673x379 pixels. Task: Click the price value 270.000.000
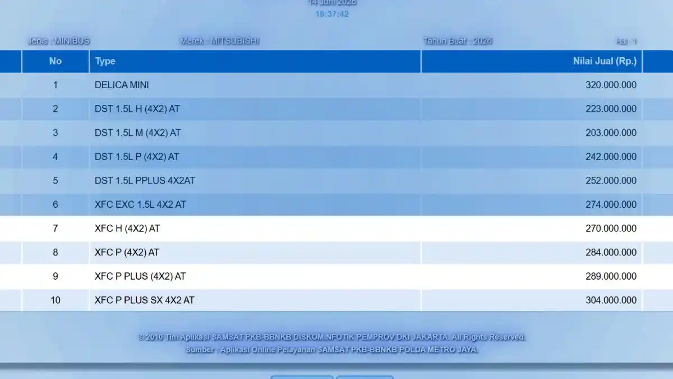pyautogui.click(x=611, y=229)
